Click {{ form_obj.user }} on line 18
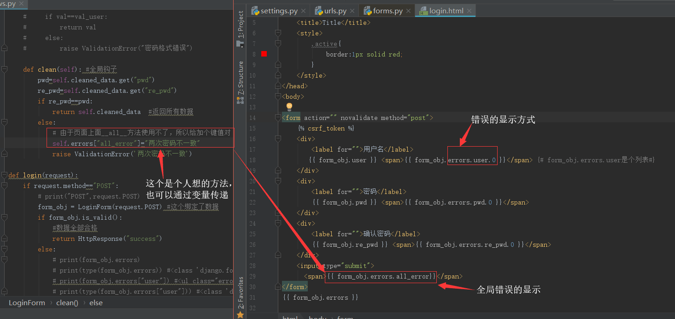The image size is (675, 319). pos(344,160)
